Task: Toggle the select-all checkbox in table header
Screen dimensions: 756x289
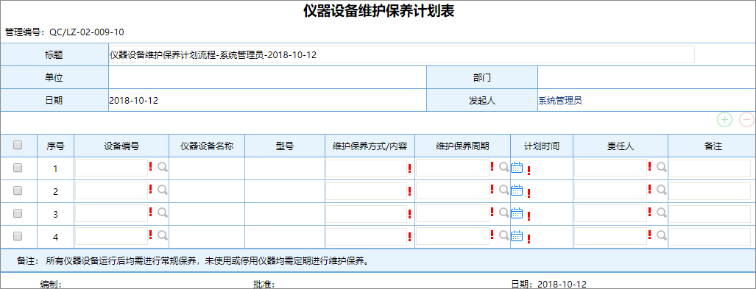Action: pyautogui.click(x=18, y=145)
